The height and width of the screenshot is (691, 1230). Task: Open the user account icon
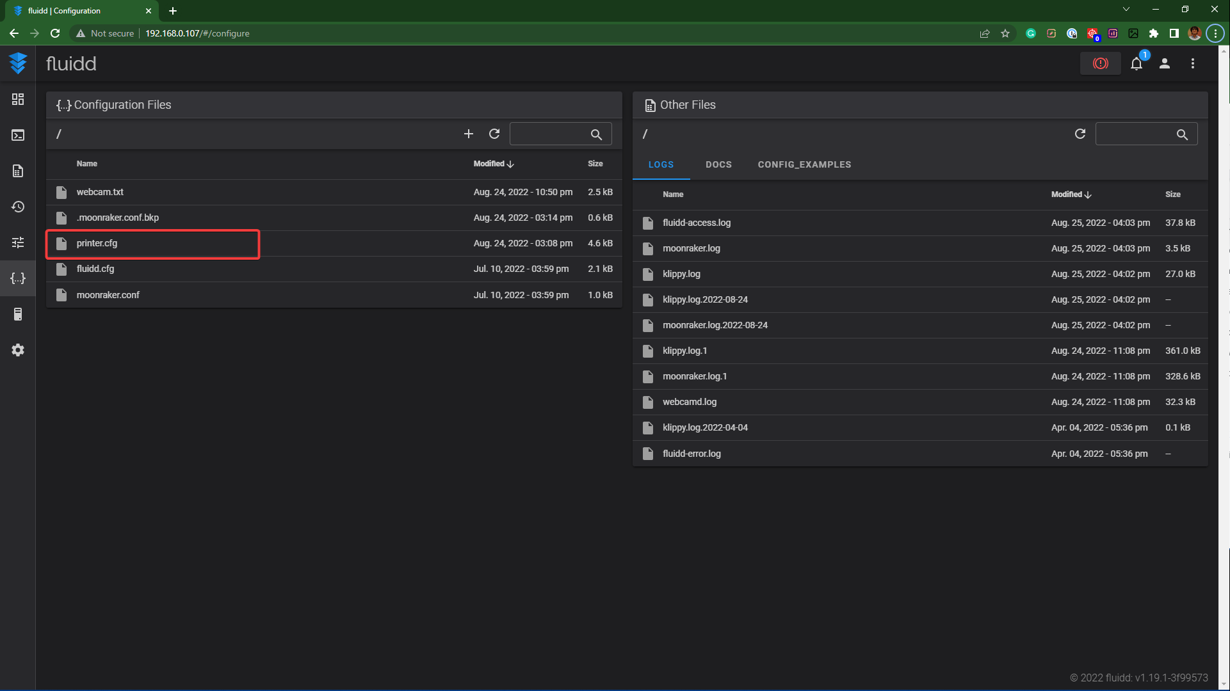click(1165, 63)
